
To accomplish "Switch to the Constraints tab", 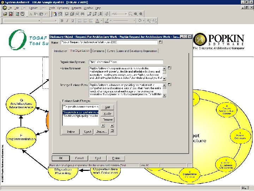I will (x=98, y=51).
